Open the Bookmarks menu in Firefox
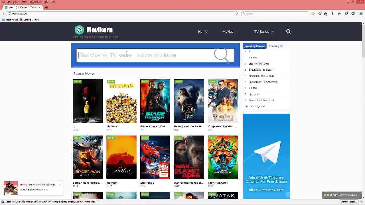This screenshot has height=205, width=365. click(35, 2)
